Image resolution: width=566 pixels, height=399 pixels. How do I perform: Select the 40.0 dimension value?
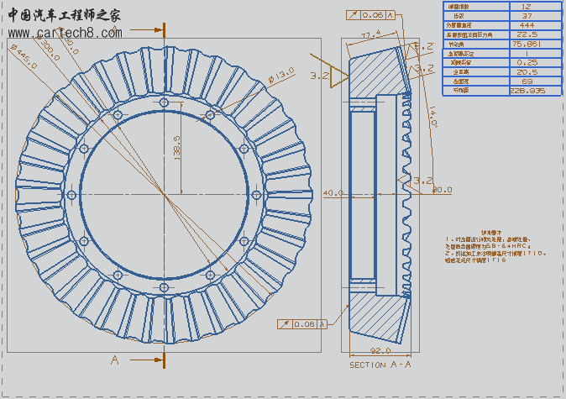333,193
